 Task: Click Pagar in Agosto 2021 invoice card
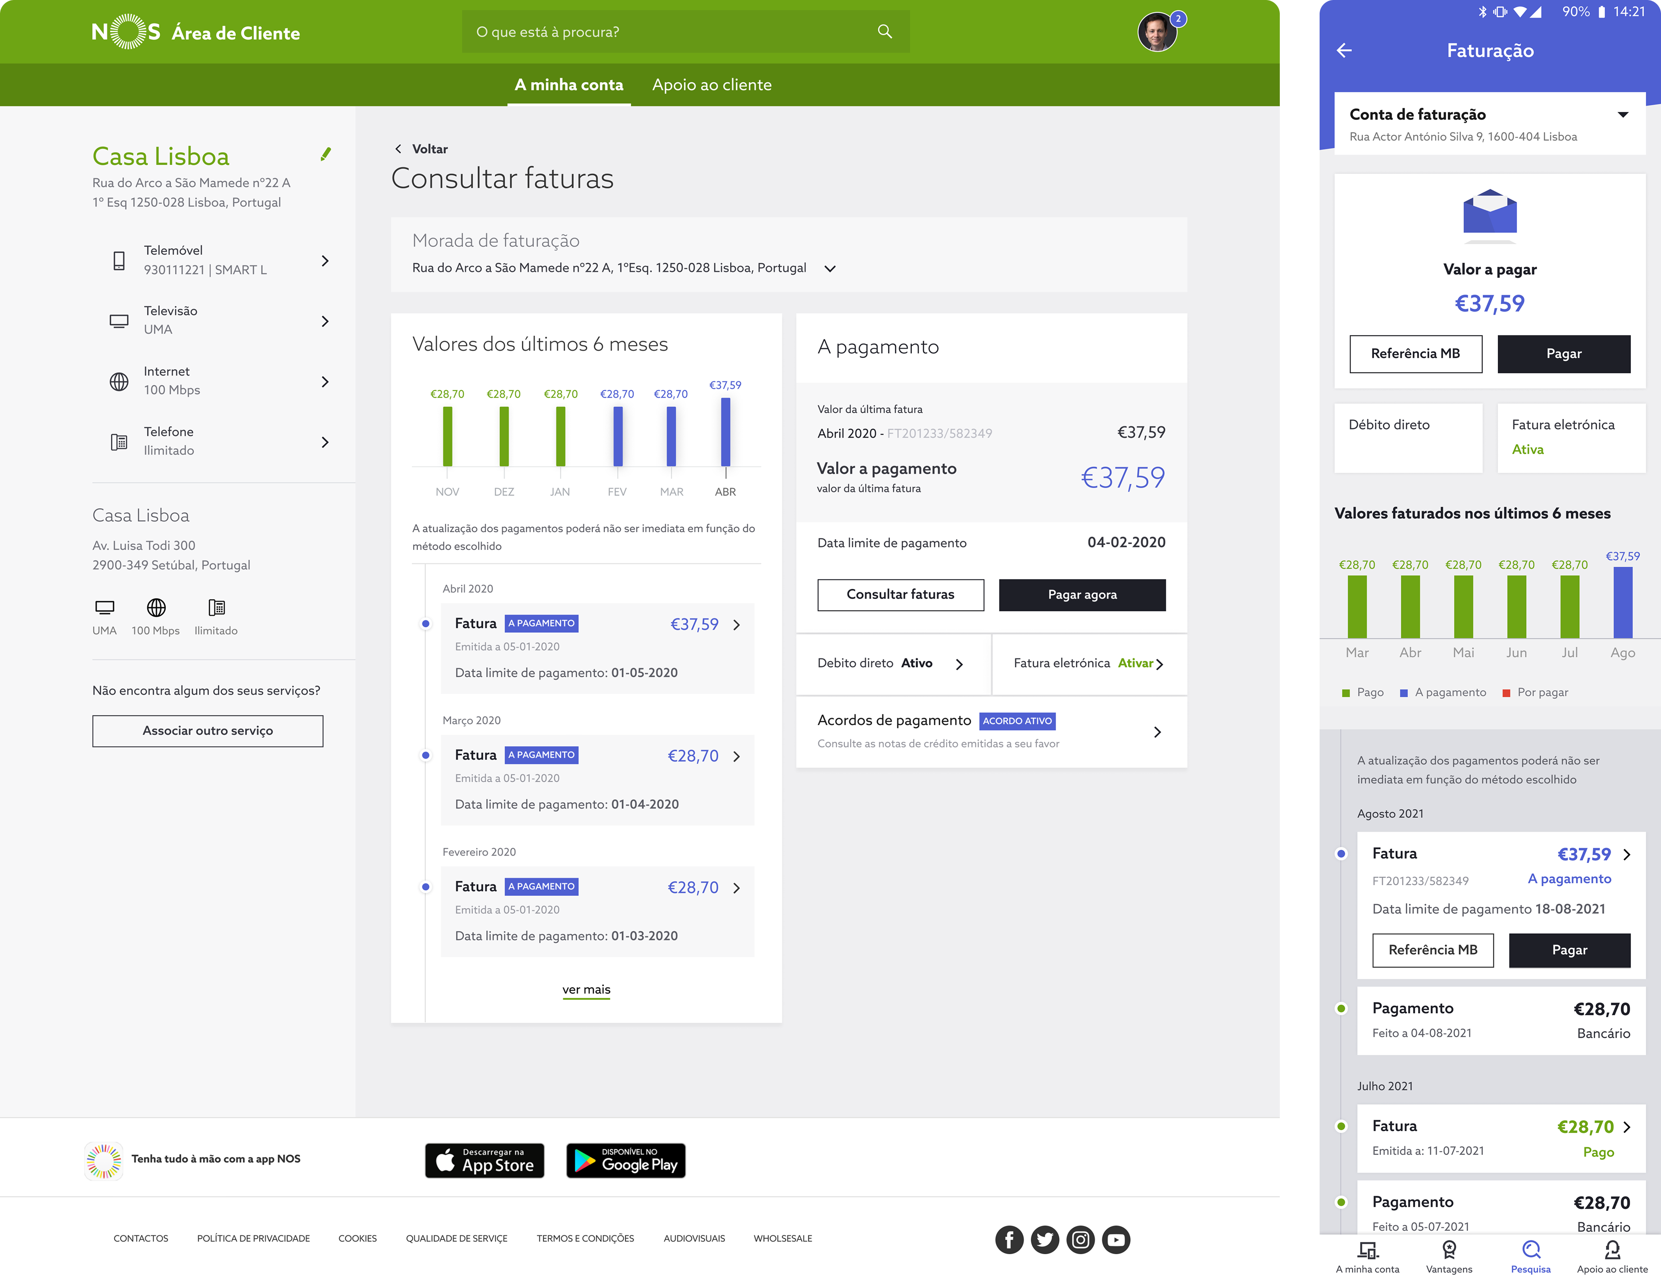[1569, 949]
